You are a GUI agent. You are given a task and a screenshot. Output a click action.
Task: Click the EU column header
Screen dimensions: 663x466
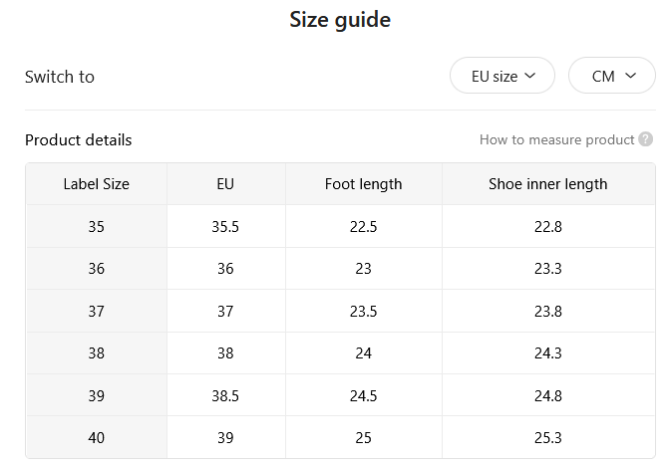click(x=225, y=184)
